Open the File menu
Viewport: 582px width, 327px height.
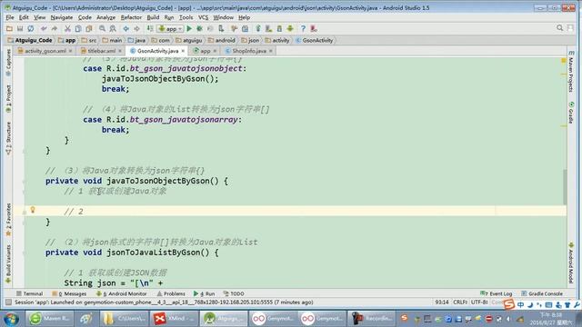10,17
